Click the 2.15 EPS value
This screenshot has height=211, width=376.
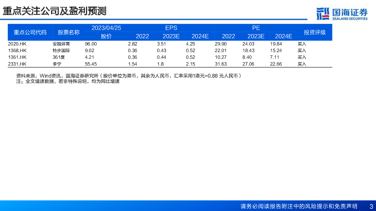[x=191, y=64]
